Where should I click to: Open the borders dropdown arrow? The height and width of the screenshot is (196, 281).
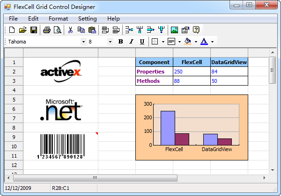[163, 42]
